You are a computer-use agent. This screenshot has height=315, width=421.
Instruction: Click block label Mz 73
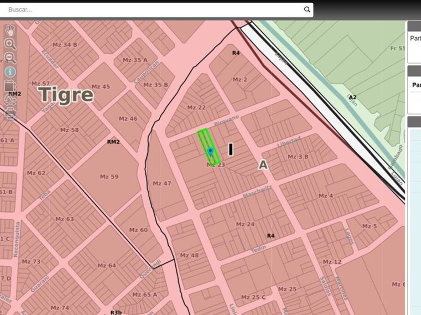pyautogui.click(x=31, y=261)
